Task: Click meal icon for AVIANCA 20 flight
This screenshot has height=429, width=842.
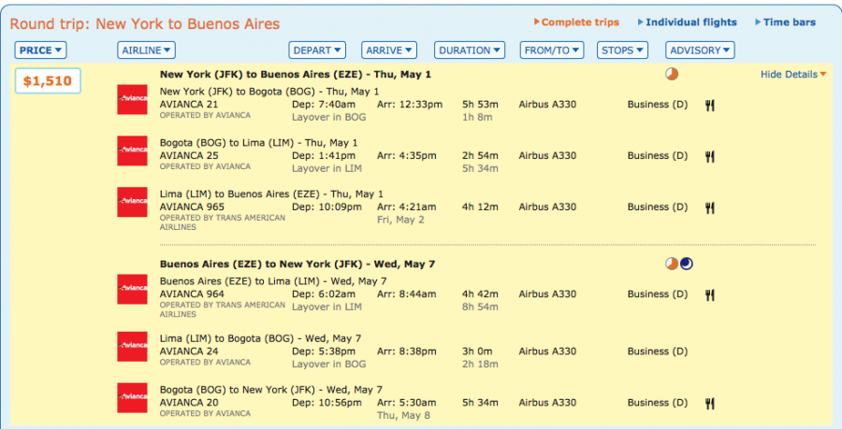Action: point(710,404)
